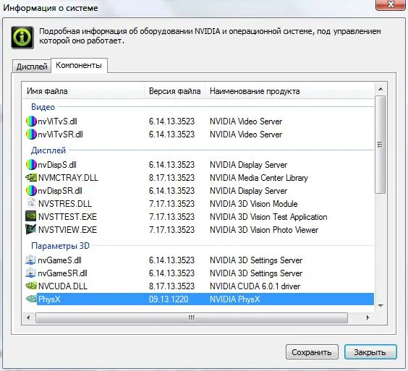Click the NVCUDA.DLL NVIDIA icon
Image resolution: width=408 pixels, height=371 pixels.
pos(31,286)
